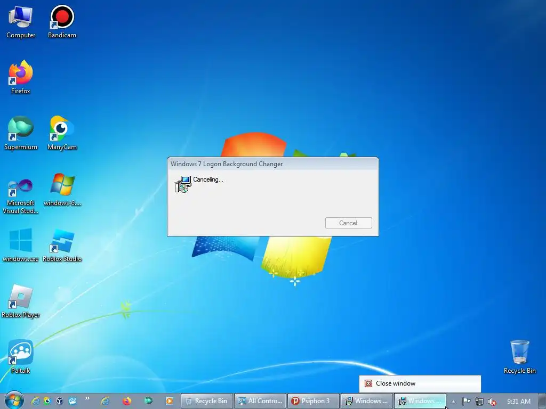Select the Roblox Studio desktop shortcut

62,246
